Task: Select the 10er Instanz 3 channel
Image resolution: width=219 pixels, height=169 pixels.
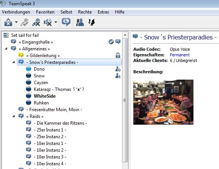Action: (50, 157)
